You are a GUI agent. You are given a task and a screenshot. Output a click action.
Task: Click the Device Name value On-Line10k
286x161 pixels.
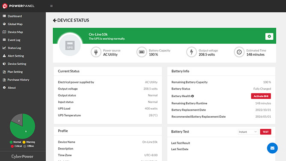click(150, 142)
